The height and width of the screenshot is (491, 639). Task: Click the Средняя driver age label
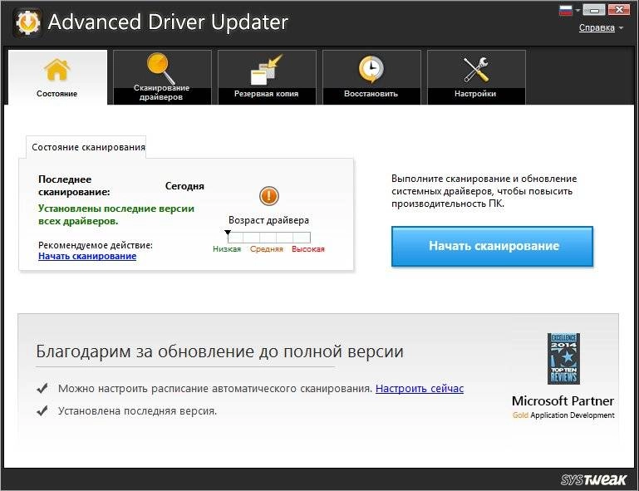pyautogui.click(x=267, y=249)
